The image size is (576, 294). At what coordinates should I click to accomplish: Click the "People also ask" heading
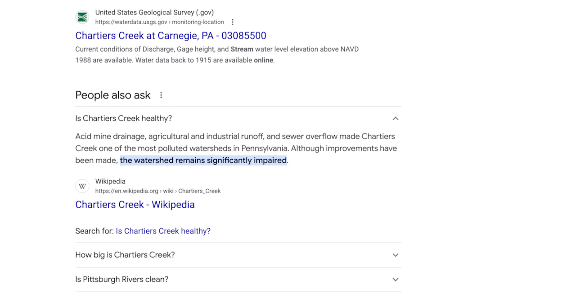click(113, 95)
